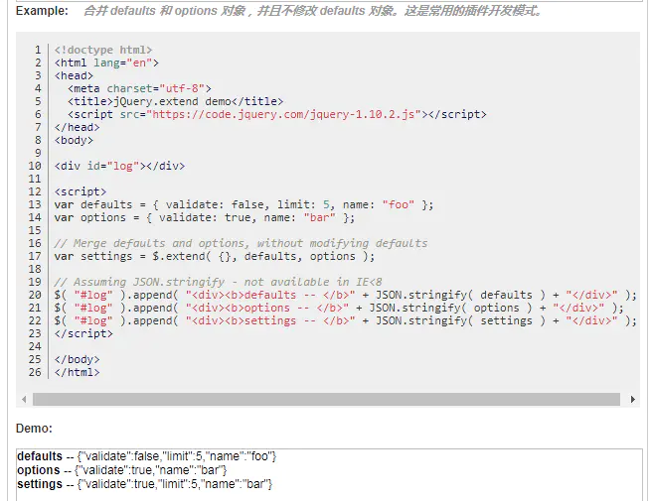Viewport: 651px width, 501px height.
Task: Click the closing '</html>' line
Action: (77, 372)
